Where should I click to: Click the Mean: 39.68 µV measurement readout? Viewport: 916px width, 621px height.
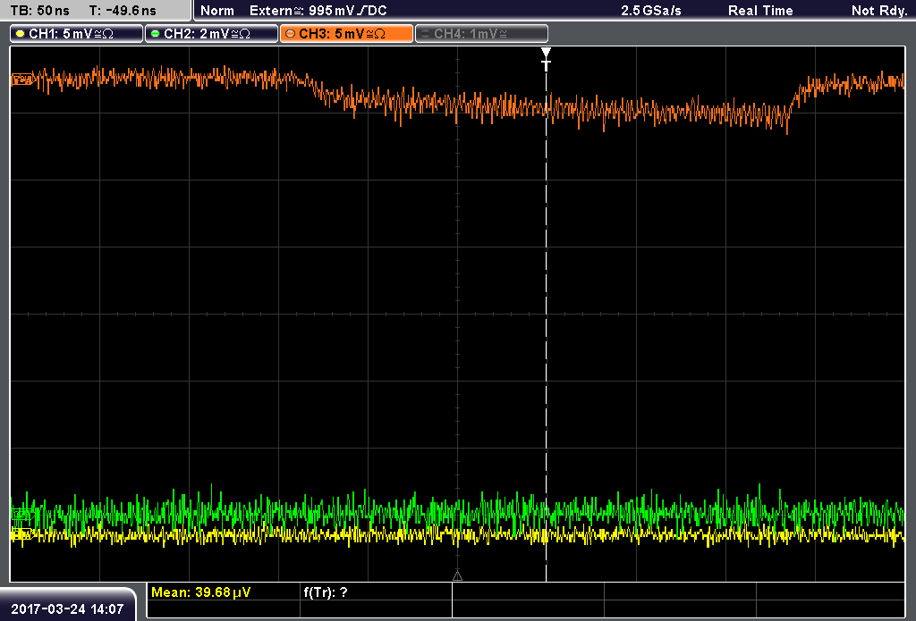click(201, 592)
